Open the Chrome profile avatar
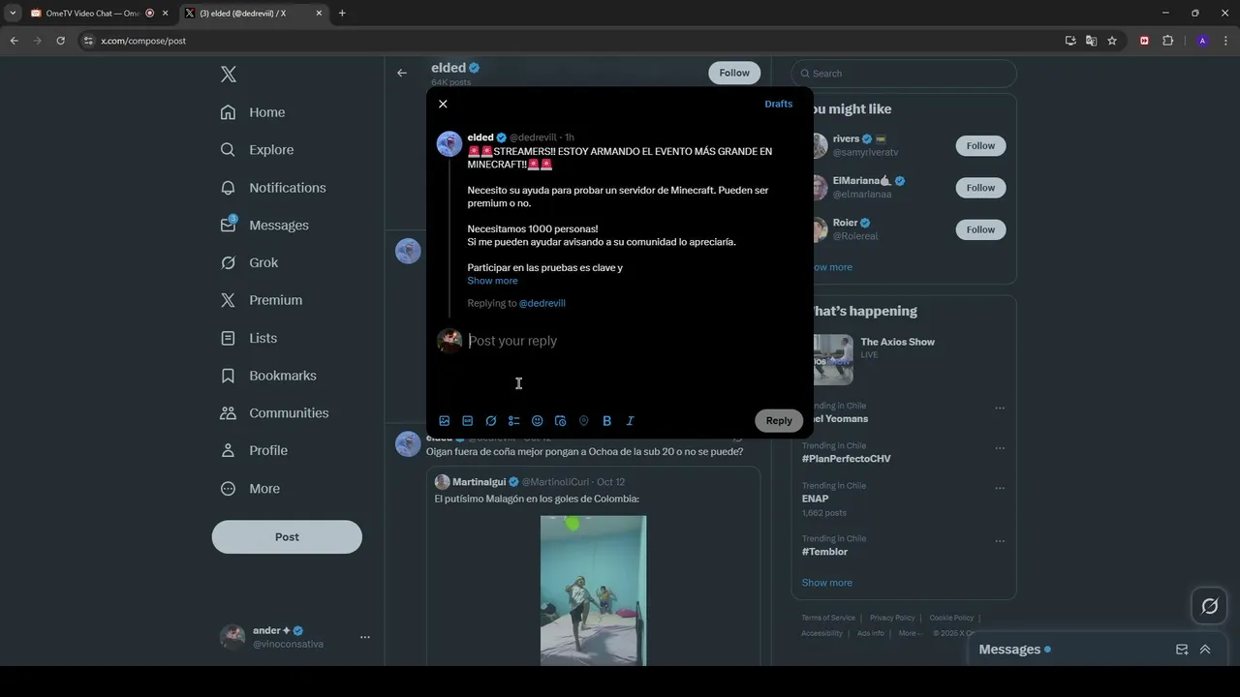 coord(1202,41)
